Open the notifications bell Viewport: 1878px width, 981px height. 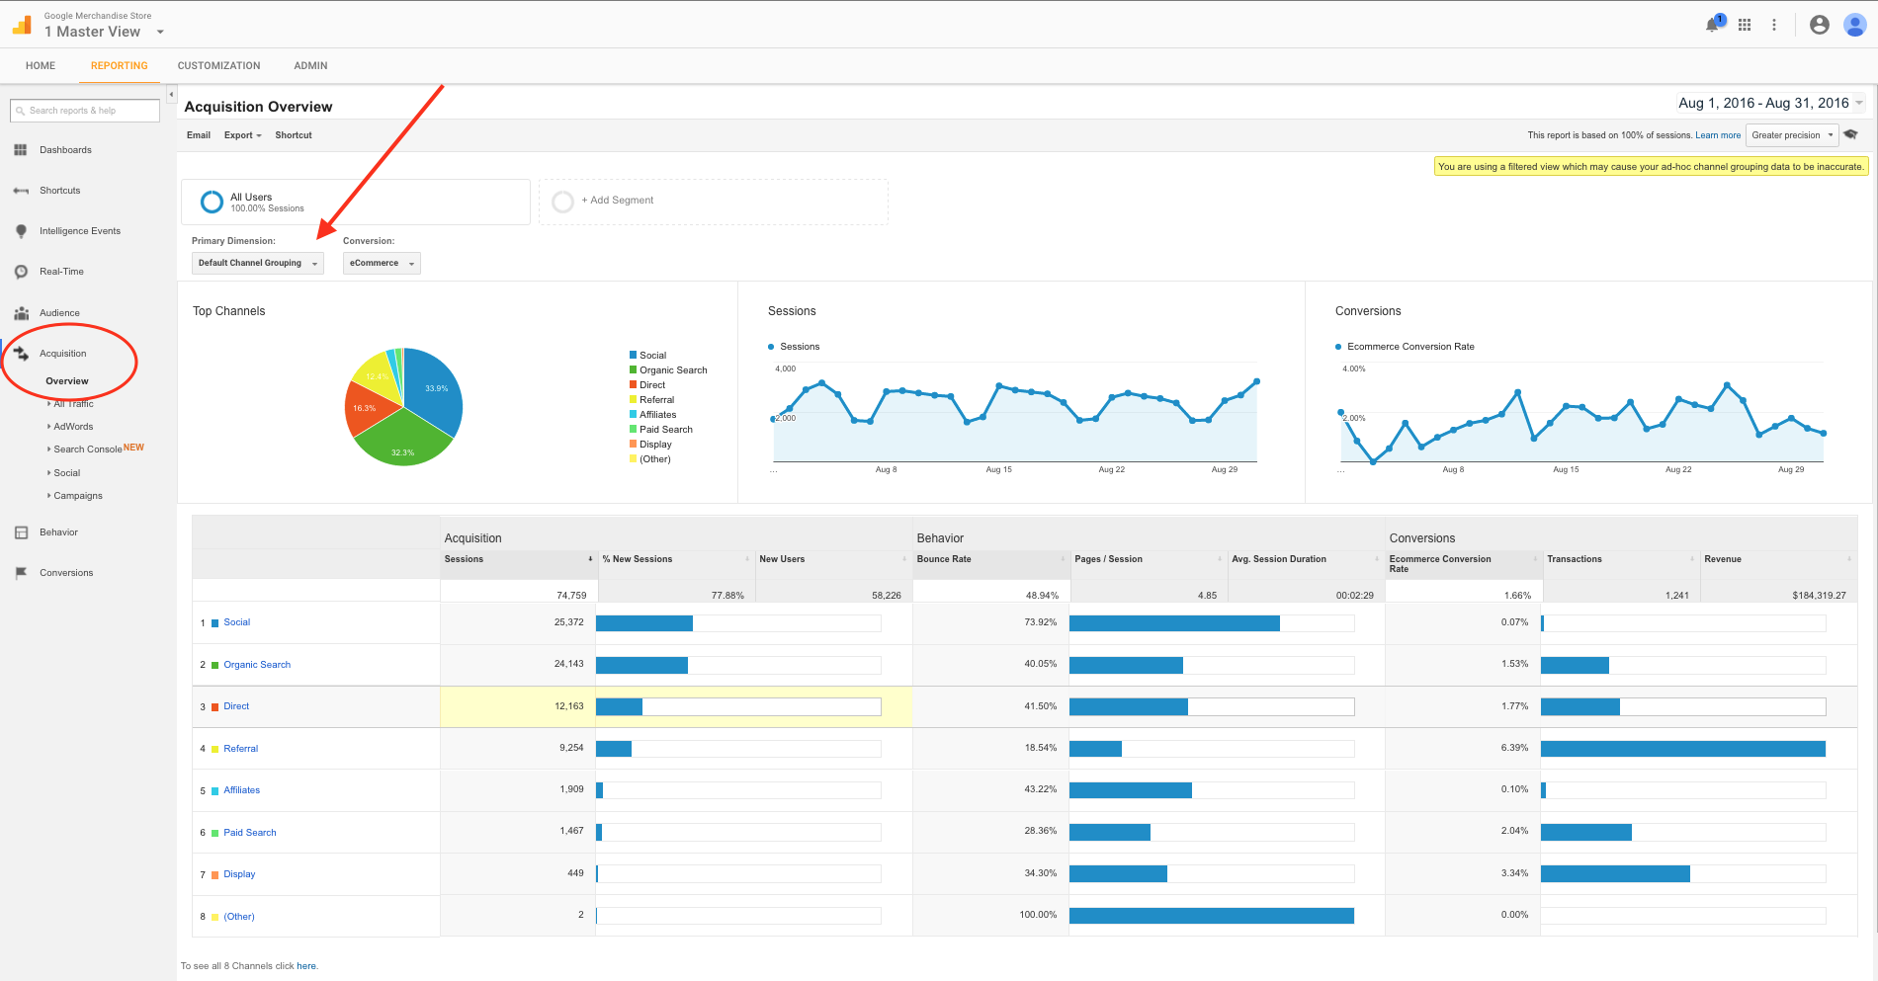tap(1710, 25)
